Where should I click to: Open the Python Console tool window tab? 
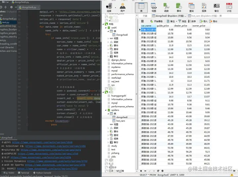pyautogui.click(x=42, y=173)
